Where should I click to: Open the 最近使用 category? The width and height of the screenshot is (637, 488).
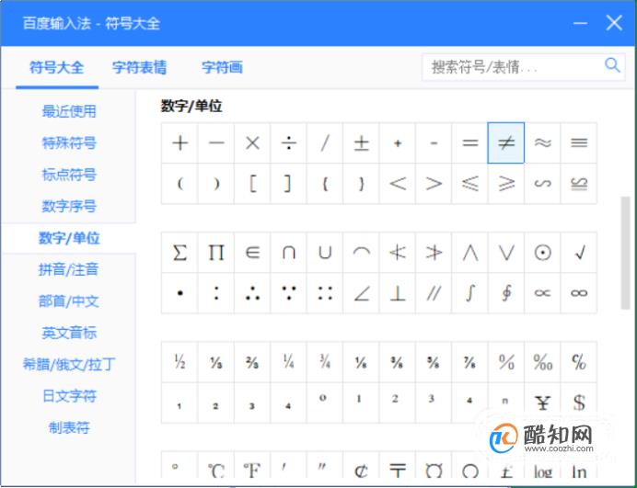tap(69, 111)
